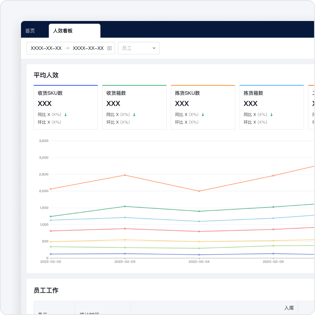
Task: Click the arrow icon between the dates
Action: (x=67, y=48)
